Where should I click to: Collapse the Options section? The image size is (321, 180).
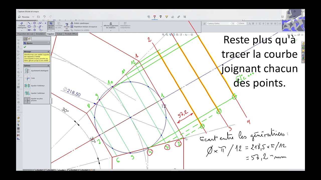click(48, 65)
